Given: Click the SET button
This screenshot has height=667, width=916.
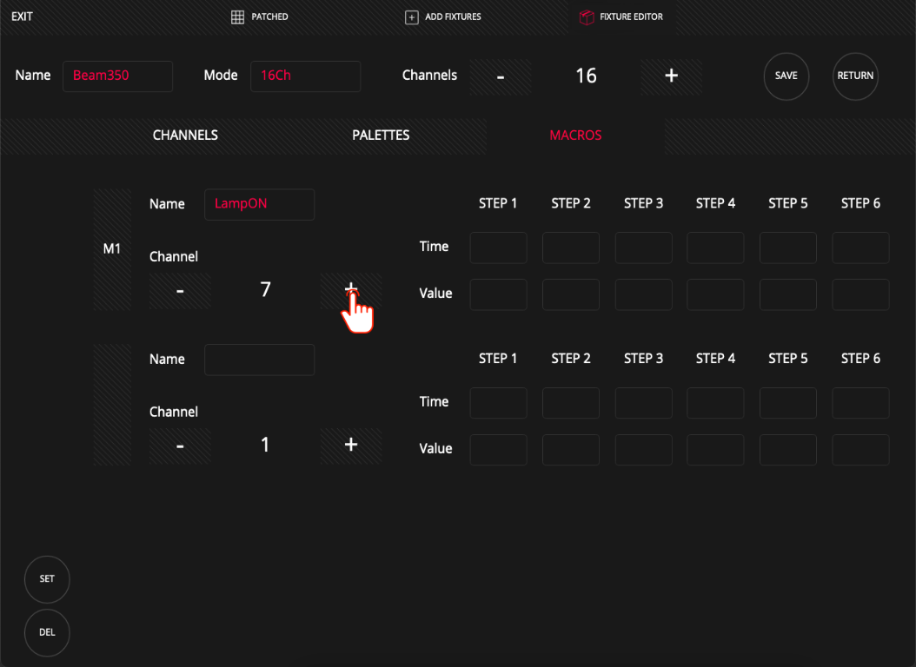Looking at the screenshot, I should pyautogui.click(x=47, y=579).
